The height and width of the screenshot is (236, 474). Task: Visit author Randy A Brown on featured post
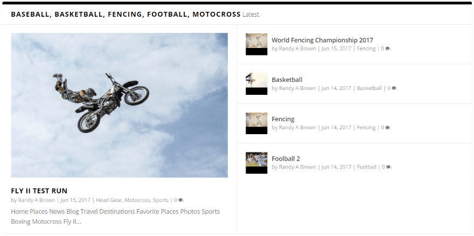coord(37,200)
